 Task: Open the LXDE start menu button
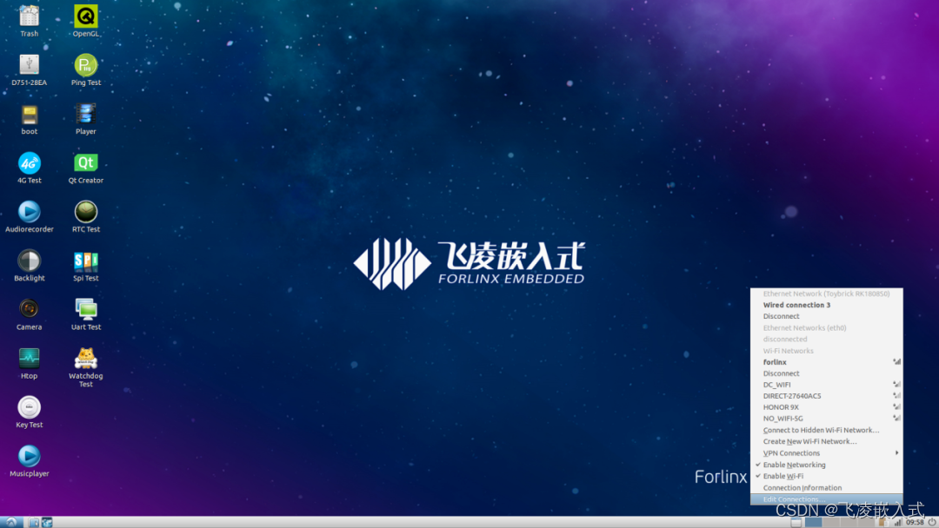point(10,522)
